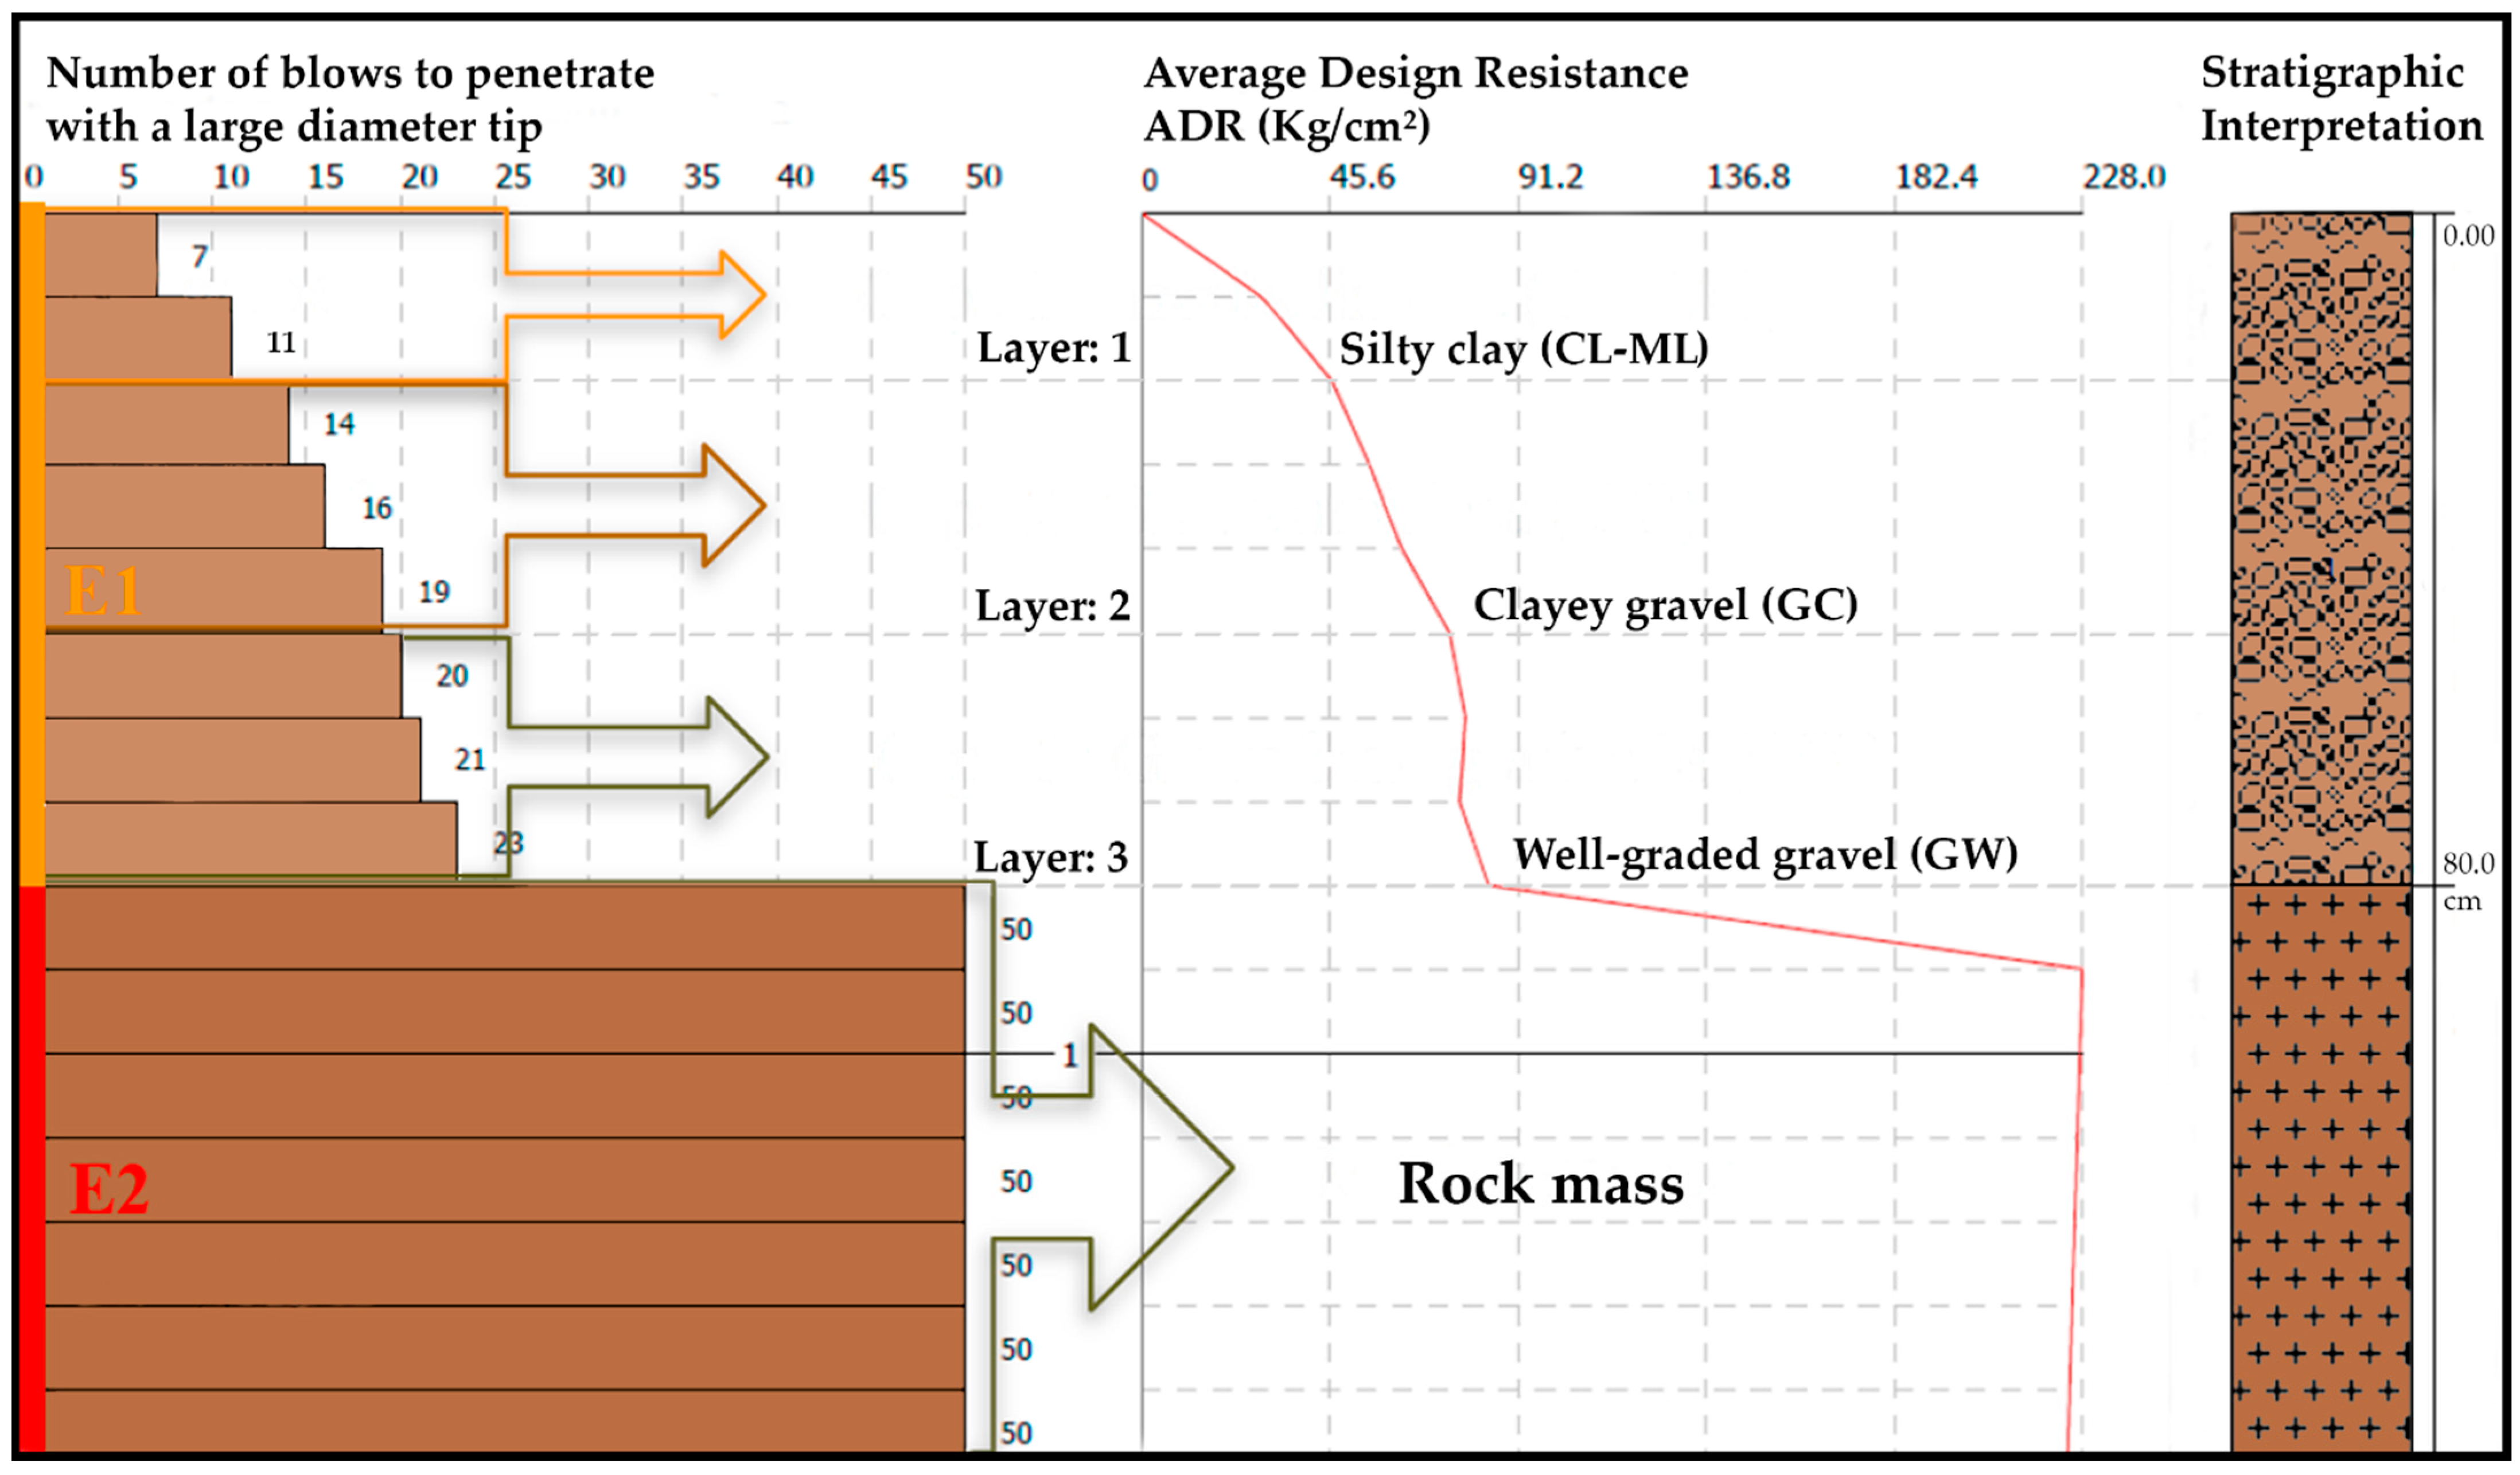This screenshot has width=2520, height=1475.
Task: Click the bar labeled 7 blows
Action: pos(100,255)
